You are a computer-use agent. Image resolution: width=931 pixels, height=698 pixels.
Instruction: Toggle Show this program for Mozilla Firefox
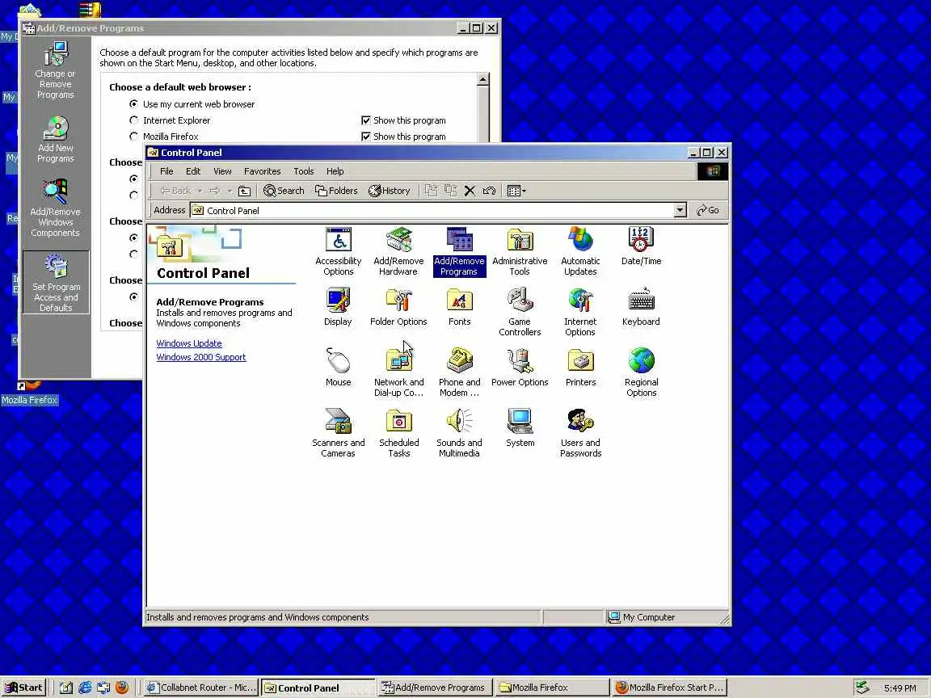[366, 137]
